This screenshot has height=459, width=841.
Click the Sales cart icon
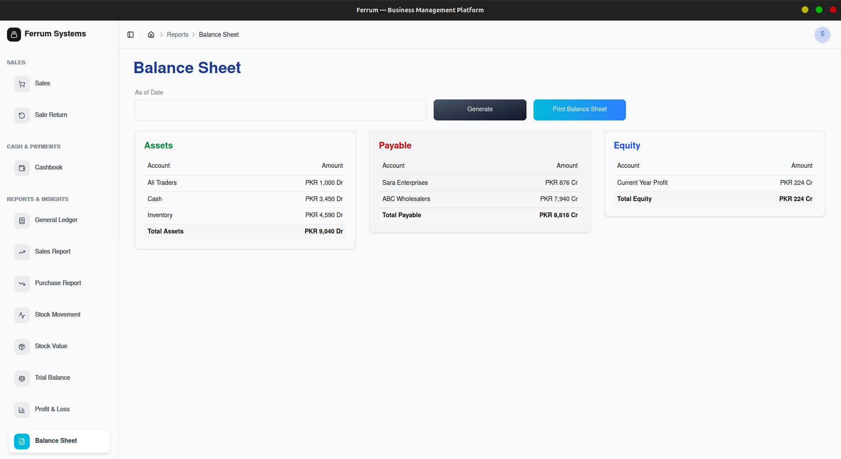pyautogui.click(x=22, y=84)
